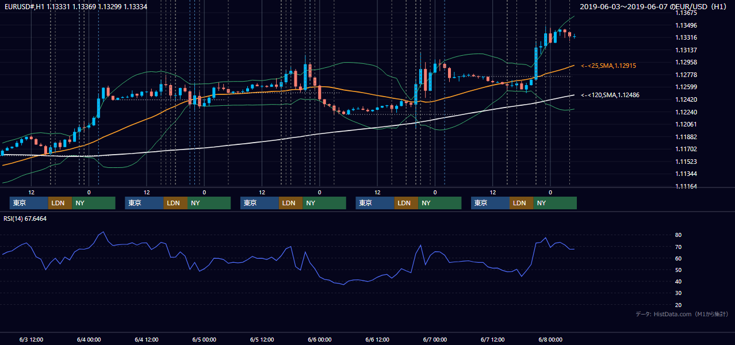This screenshot has height=345, width=735.
Task: Click the 6/4 00:00 time axis label
Action: [x=89, y=339]
